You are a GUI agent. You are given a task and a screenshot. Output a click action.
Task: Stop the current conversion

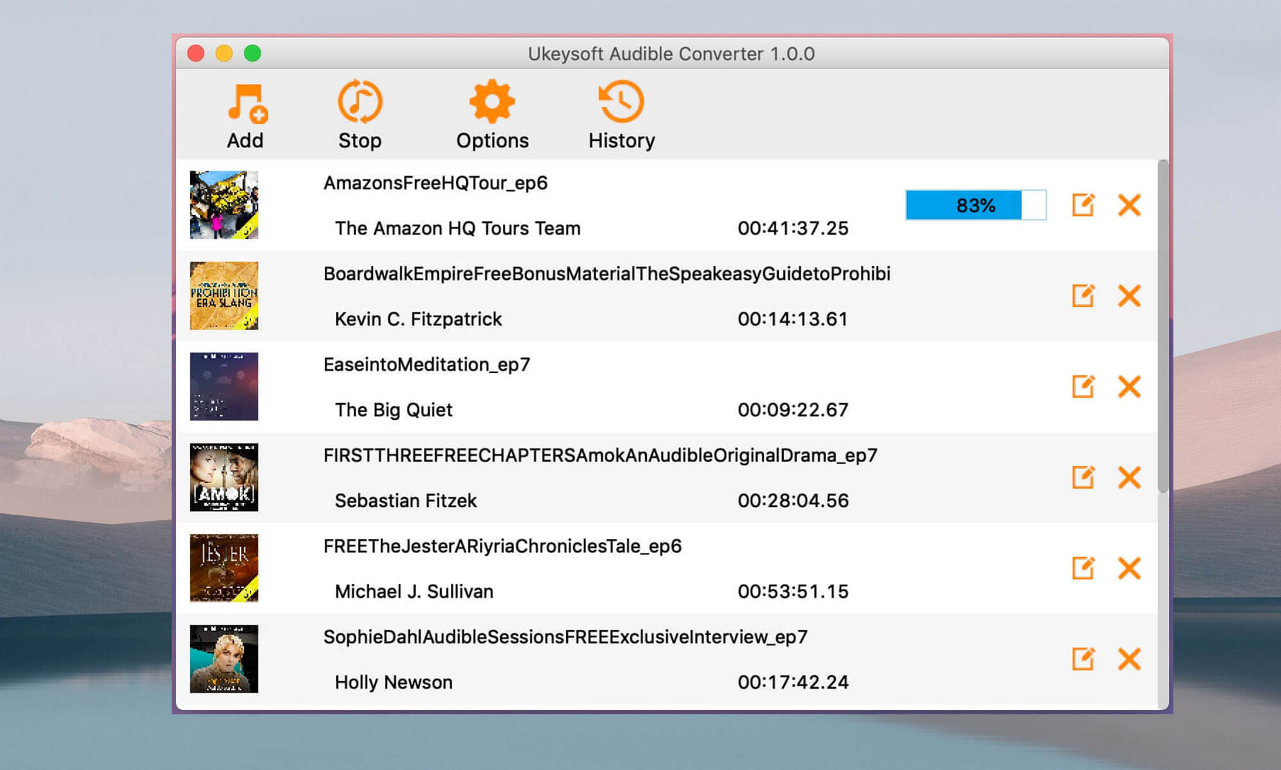coord(360,102)
